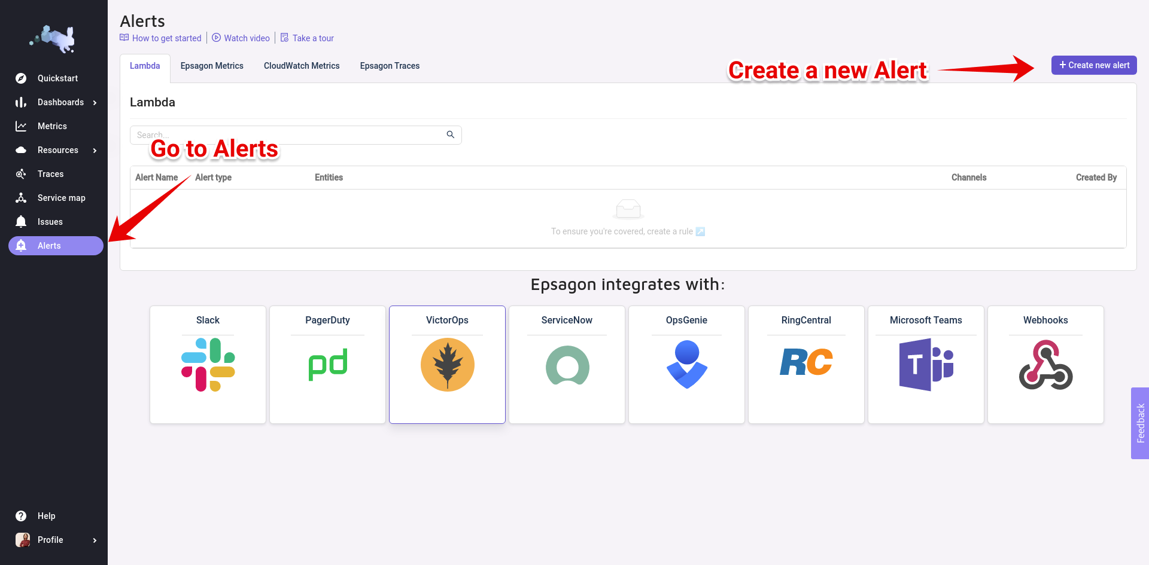Click the Epsagon rabbit logo
Image resolution: width=1149 pixels, height=565 pixels.
tap(53, 39)
